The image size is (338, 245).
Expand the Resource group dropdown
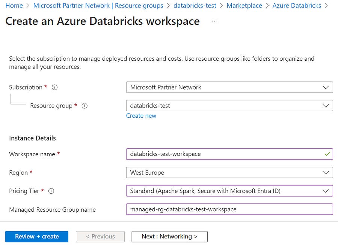[229, 106]
